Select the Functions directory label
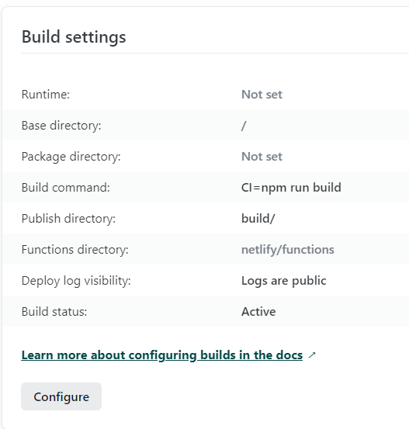The width and height of the screenshot is (409, 429). (75, 250)
